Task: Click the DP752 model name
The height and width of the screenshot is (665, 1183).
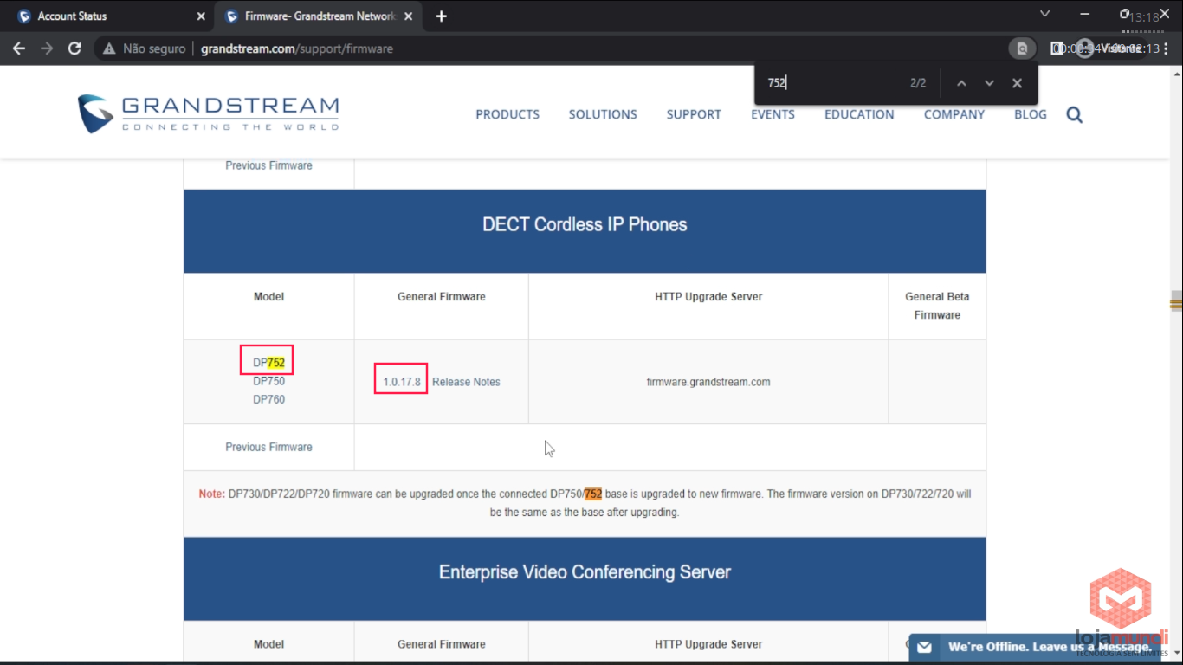Action: (x=268, y=363)
